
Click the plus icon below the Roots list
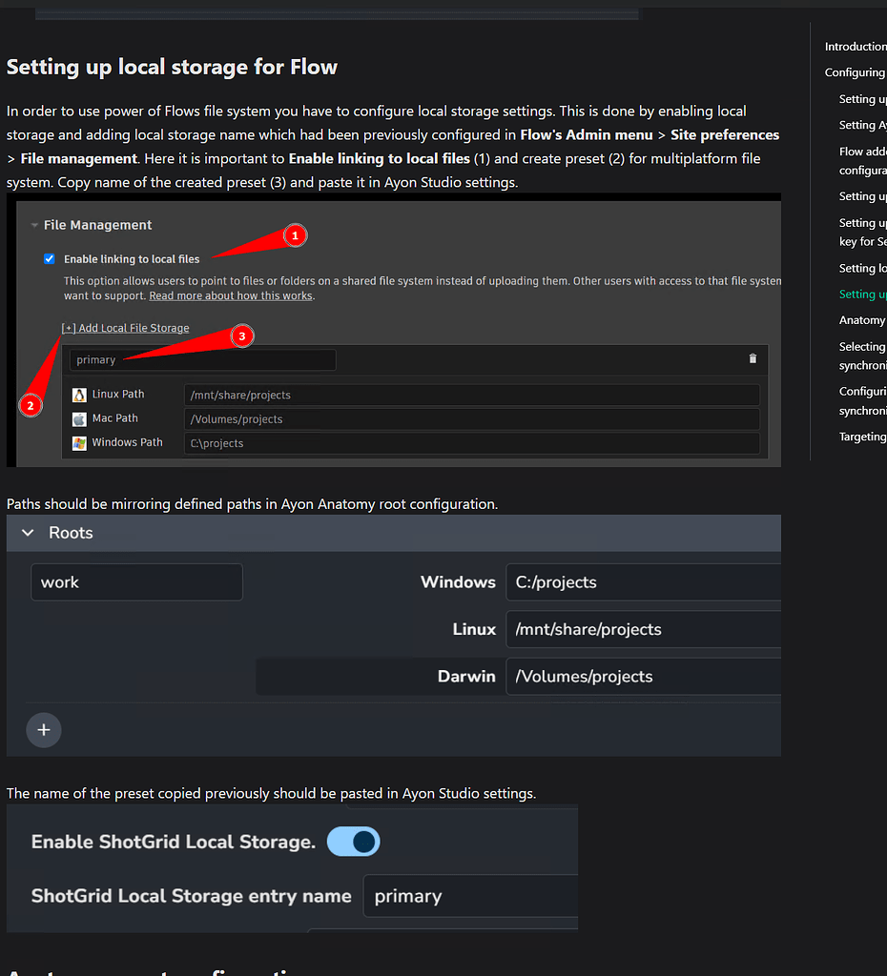click(x=44, y=730)
